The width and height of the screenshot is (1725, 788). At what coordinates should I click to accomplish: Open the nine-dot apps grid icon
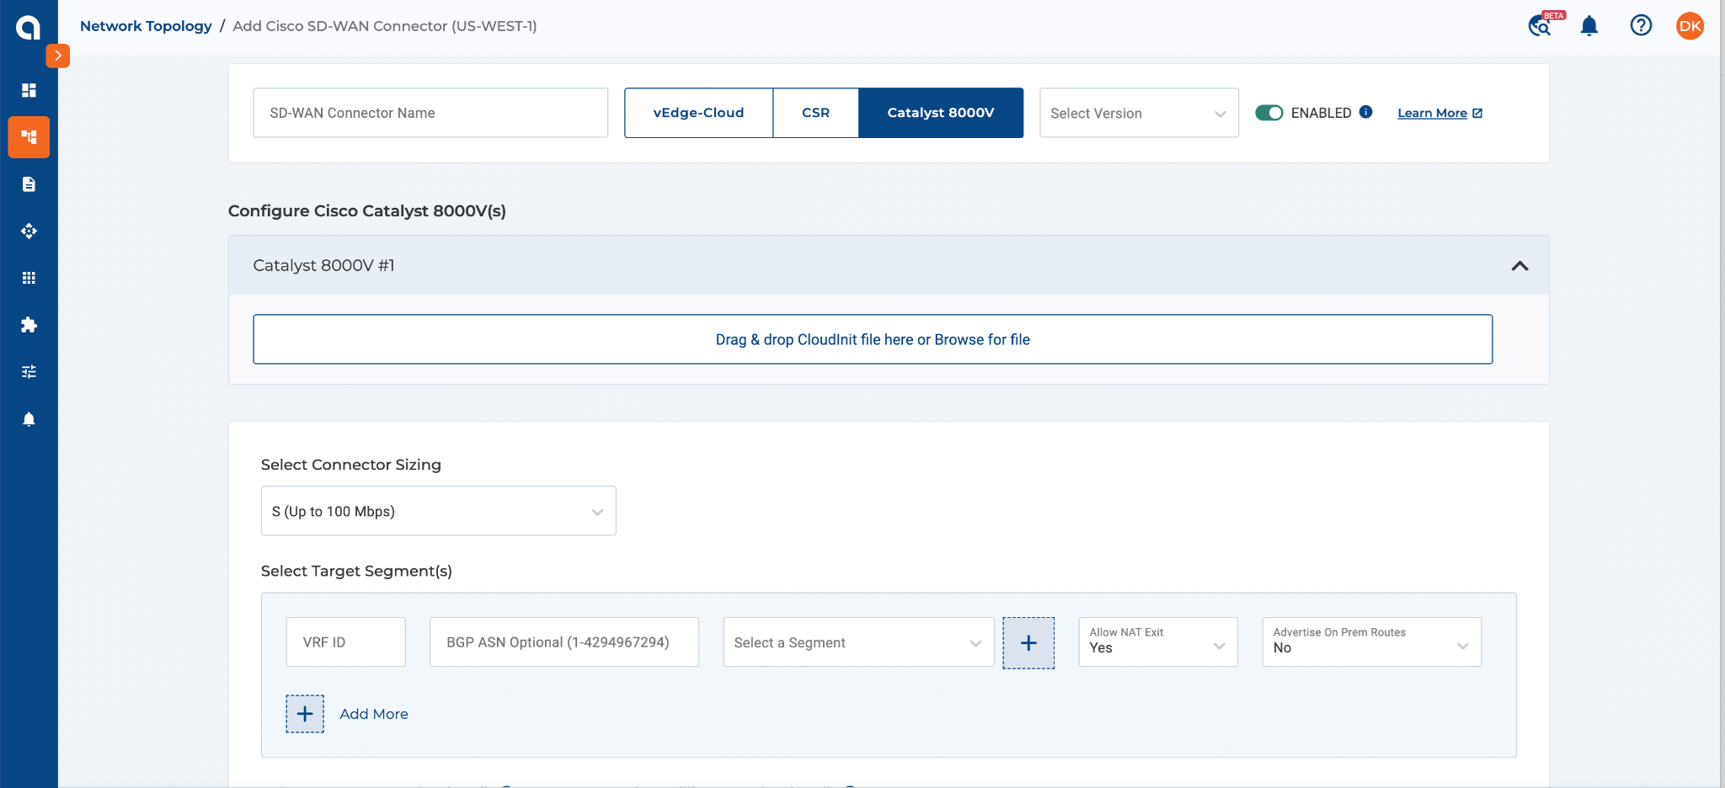coord(29,278)
